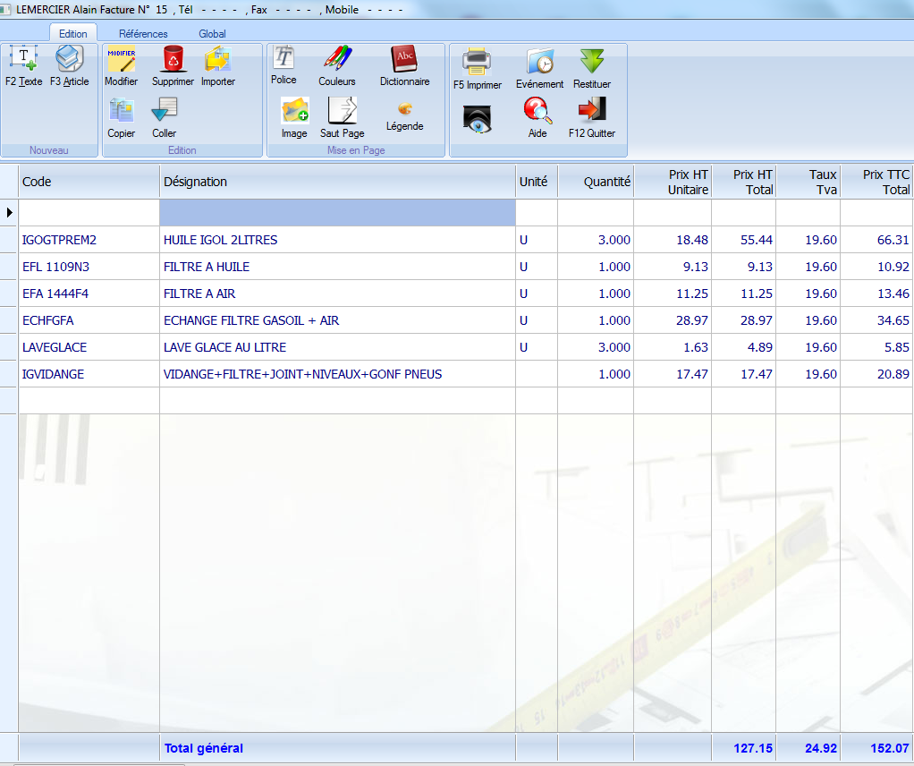Paste using the Coller icon
This screenshot has height=766, width=914.
[165, 111]
